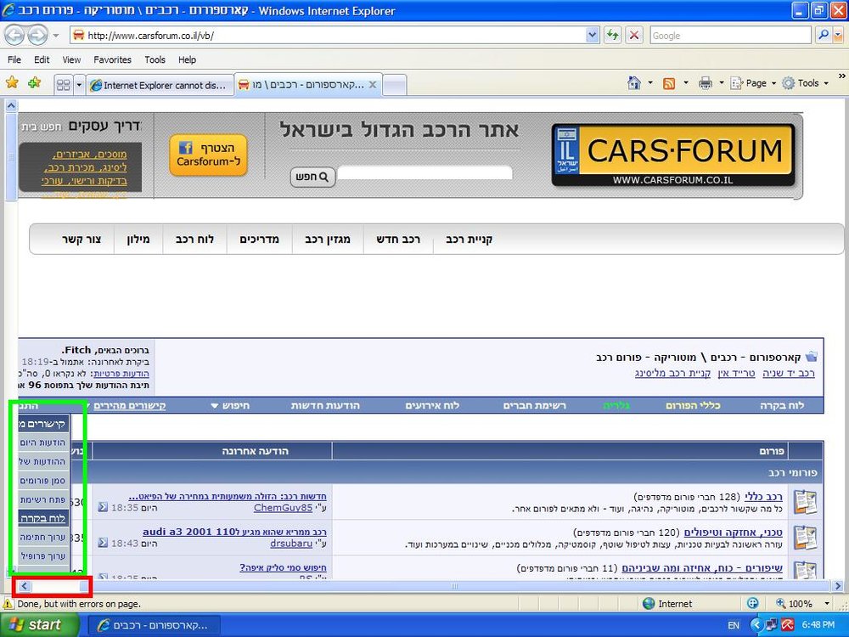Open the Home page icon
Image resolution: width=849 pixels, height=637 pixels.
(x=634, y=83)
